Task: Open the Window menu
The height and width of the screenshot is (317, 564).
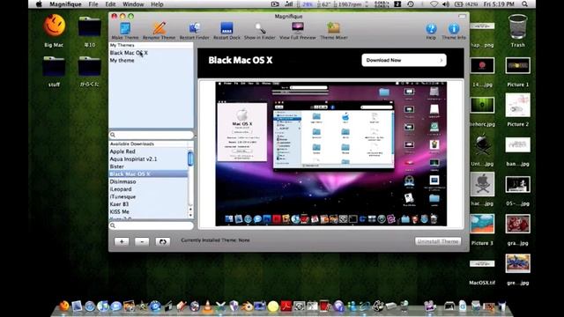Action: click(x=133, y=4)
